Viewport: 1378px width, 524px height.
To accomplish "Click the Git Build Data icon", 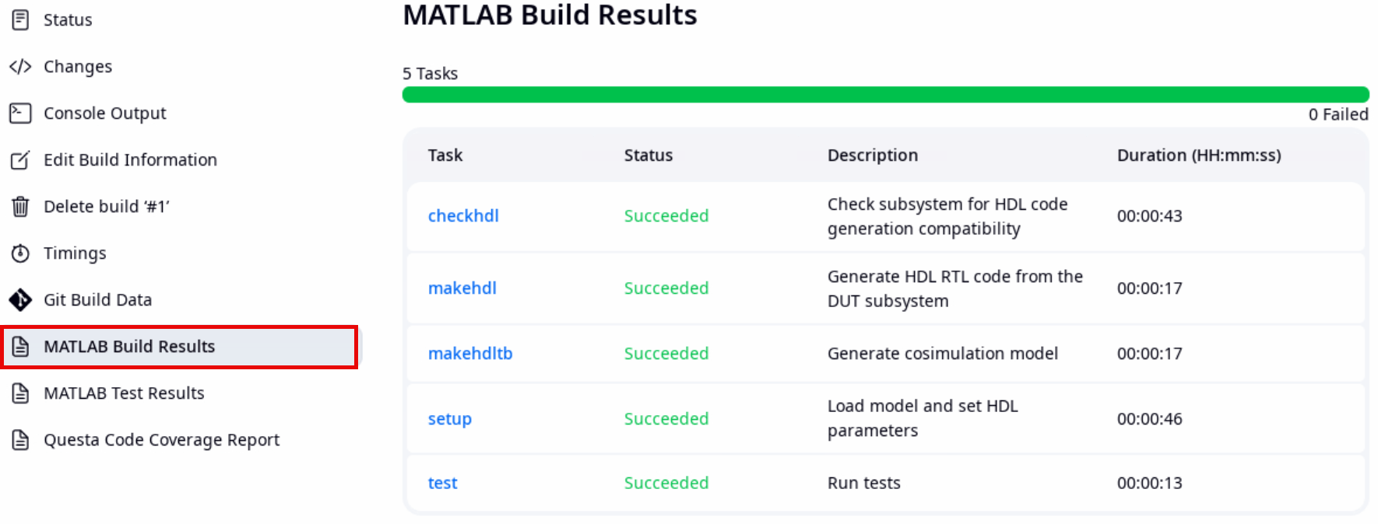I will tap(19, 299).
